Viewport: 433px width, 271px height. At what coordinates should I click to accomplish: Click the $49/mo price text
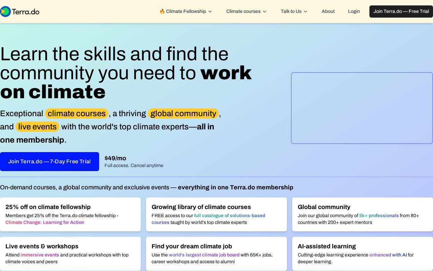(115, 158)
